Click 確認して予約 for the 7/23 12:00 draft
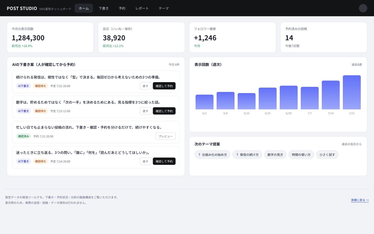This screenshot has width=374, height=234. click(x=164, y=111)
